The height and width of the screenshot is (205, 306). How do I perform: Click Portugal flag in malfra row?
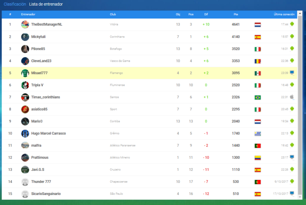pos(258,146)
